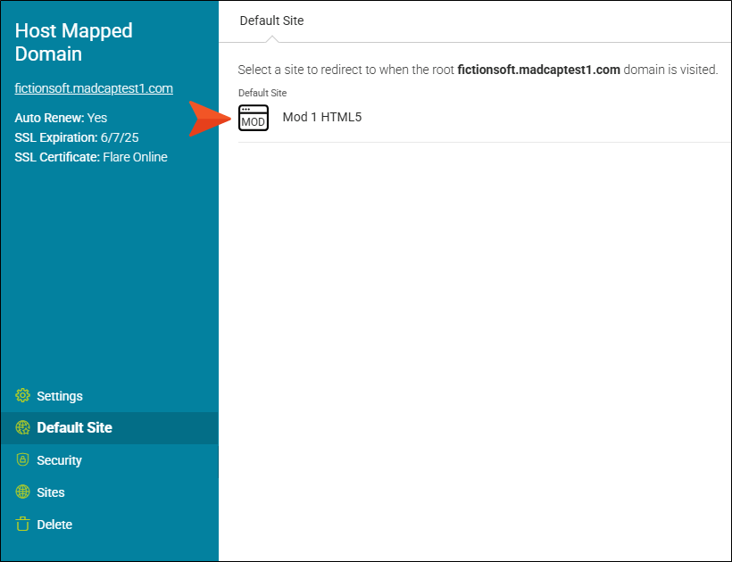This screenshot has height=562, width=732.
Task: Select the bold Default Site sidebar label
Action: click(x=74, y=428)
